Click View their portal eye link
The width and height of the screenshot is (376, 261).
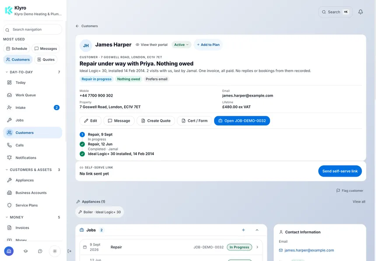(152, 45)
